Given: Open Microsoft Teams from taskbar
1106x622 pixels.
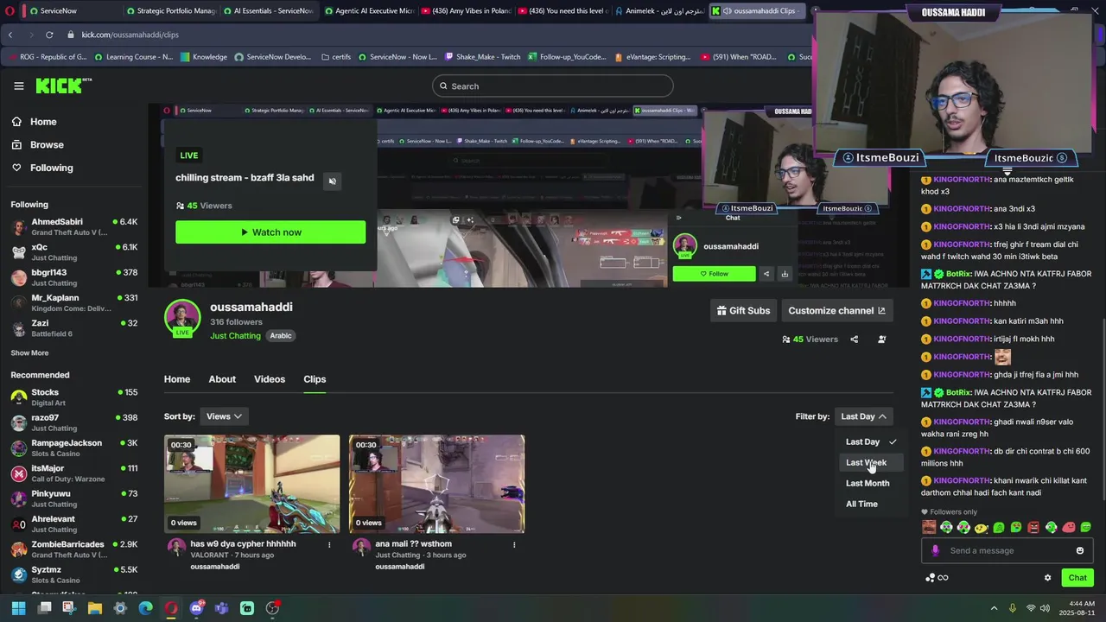Looking at the screenshot, I should (x=221, y=608).
